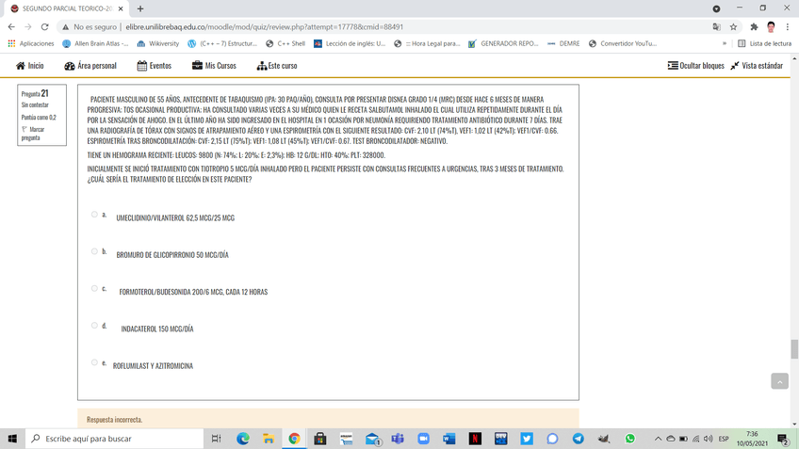This screenshot has width=799, height=449.
Task: Open Allen Brain Atlas bookmark
Action: pyautogui.click(x=95, y=44)
